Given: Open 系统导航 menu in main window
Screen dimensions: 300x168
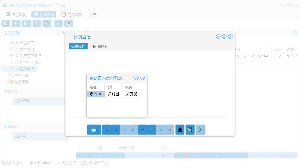Looking at the screenshot, I should [16, 15].
